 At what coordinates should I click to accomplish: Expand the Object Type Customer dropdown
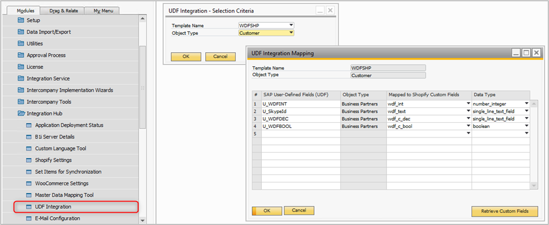pos(291,33)
